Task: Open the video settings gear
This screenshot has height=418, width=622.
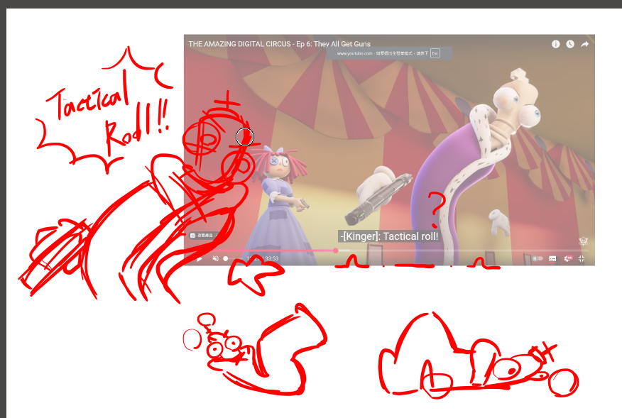Action: (x=567, y=258)
